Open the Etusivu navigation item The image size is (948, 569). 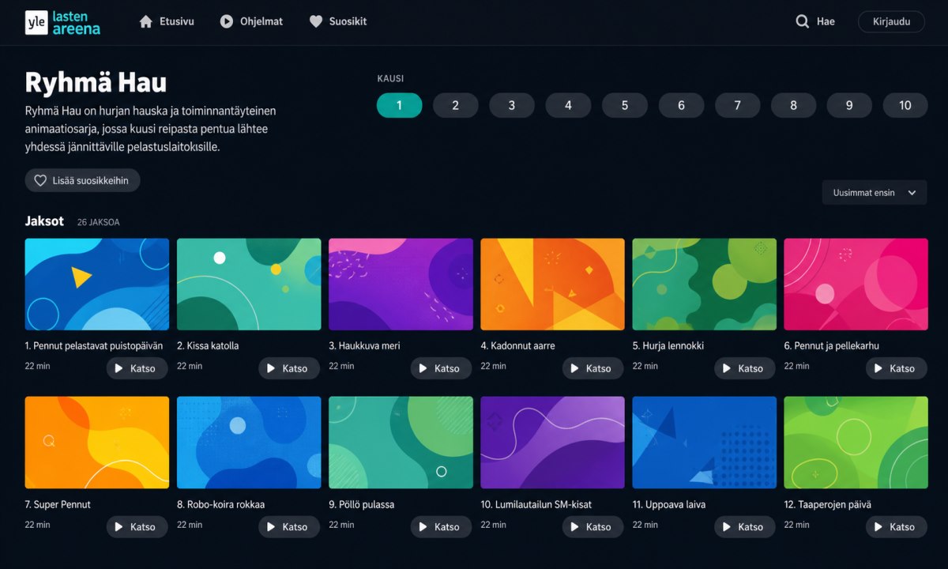pos(166,22)
